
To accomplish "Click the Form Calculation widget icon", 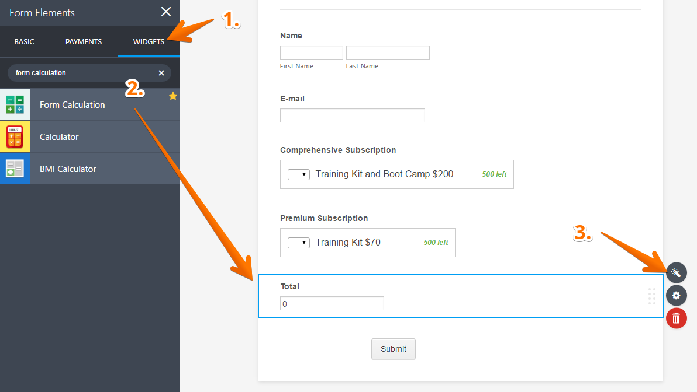I will (x=15, y=105).
